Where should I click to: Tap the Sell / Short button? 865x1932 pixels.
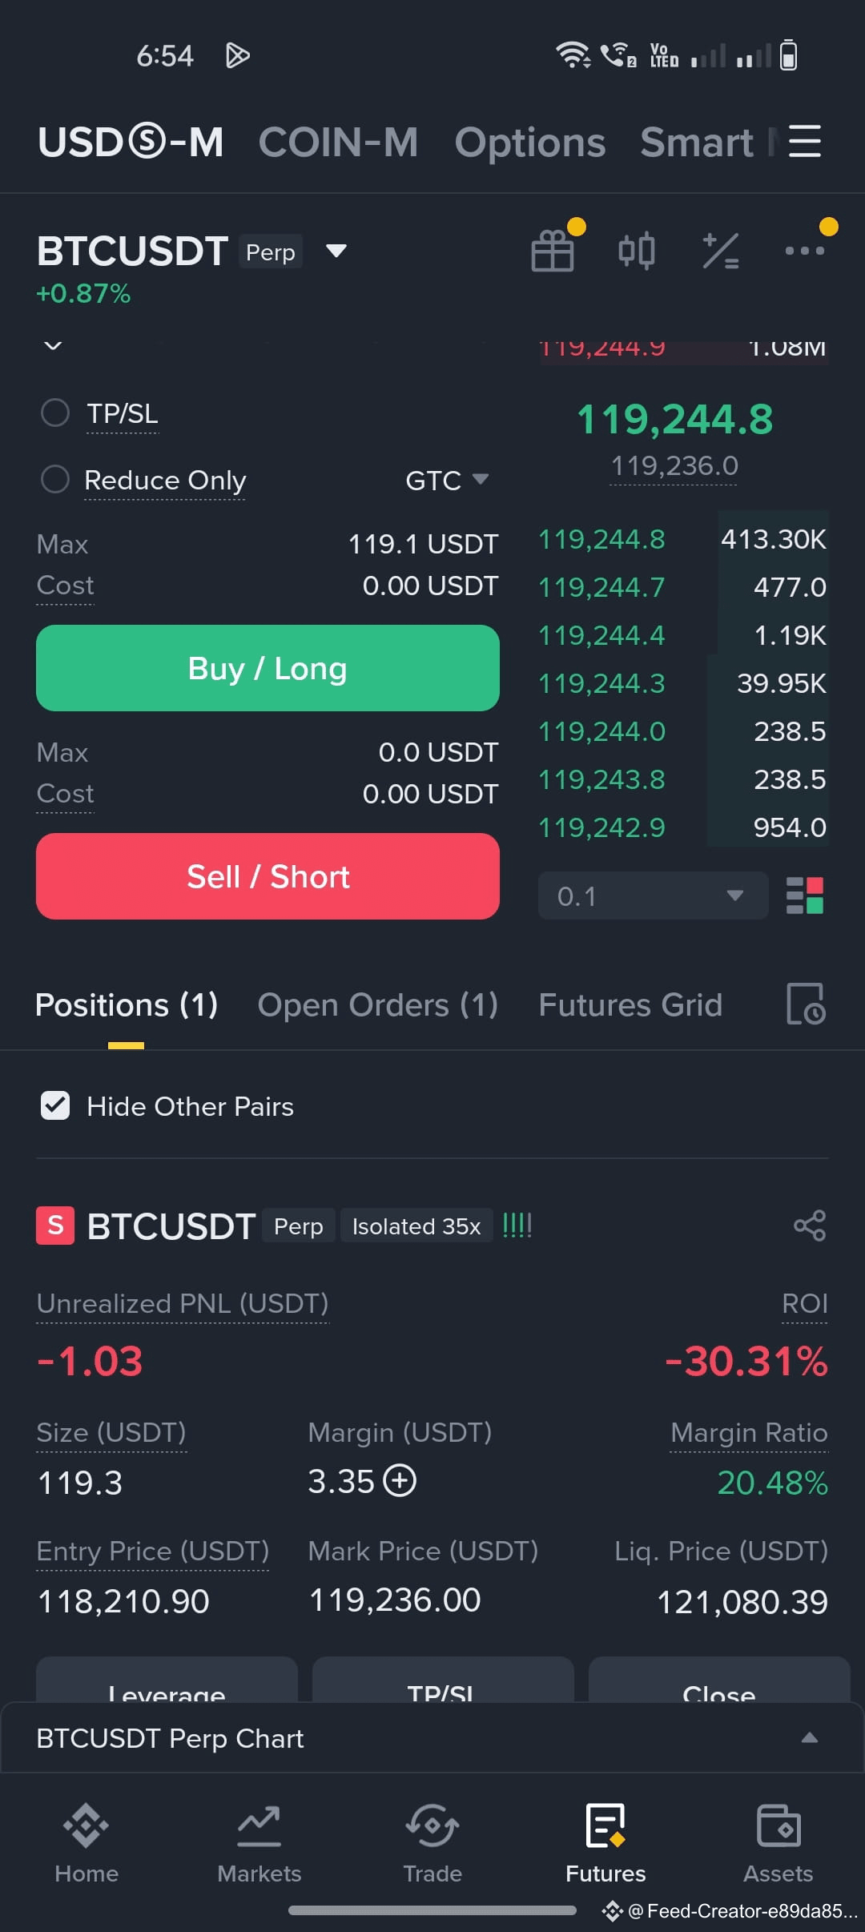268,876
